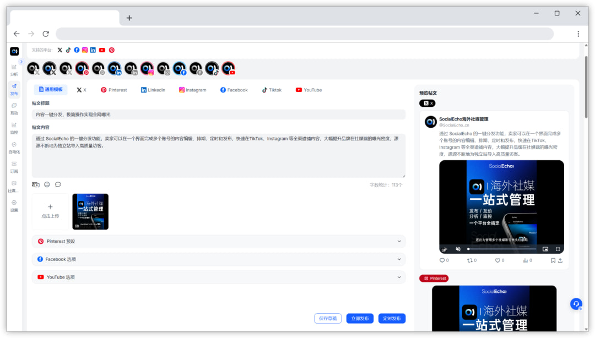
Task: Switch to the YouTube template tab
Action: point(309,90)
